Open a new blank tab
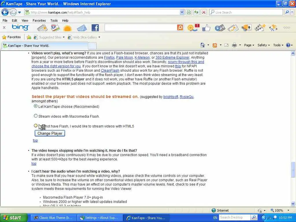The width and height of the screenshot is (296, 222). pyautogui.click(x=92, y=46)
